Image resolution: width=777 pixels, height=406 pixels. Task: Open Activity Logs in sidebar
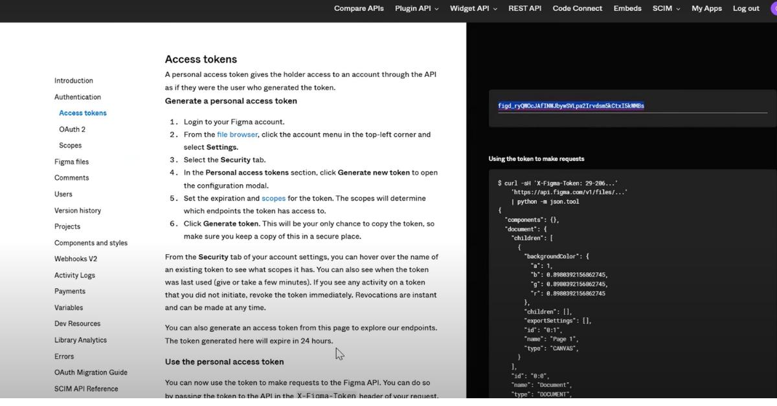tap(74, 275)
